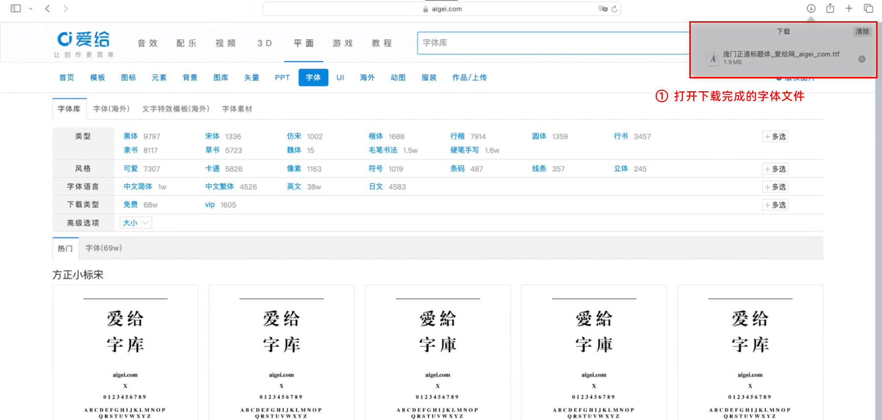Switch to the 字体素材 tab
882x420 pixels.
[x=237, y=109]
